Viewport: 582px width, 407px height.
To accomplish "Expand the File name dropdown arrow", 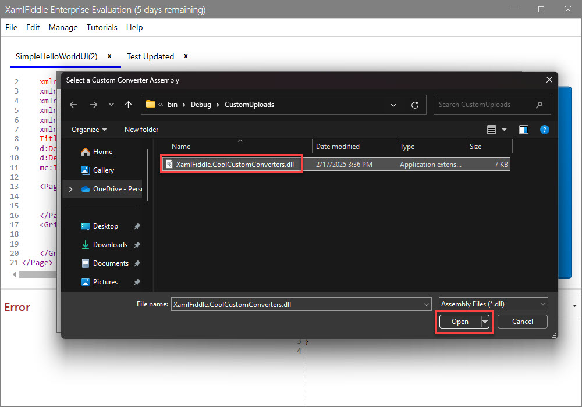I will [x=427, y=304].
